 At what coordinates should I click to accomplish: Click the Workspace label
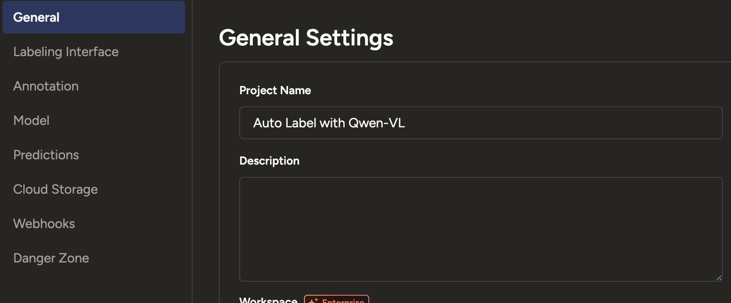[268, 300]
